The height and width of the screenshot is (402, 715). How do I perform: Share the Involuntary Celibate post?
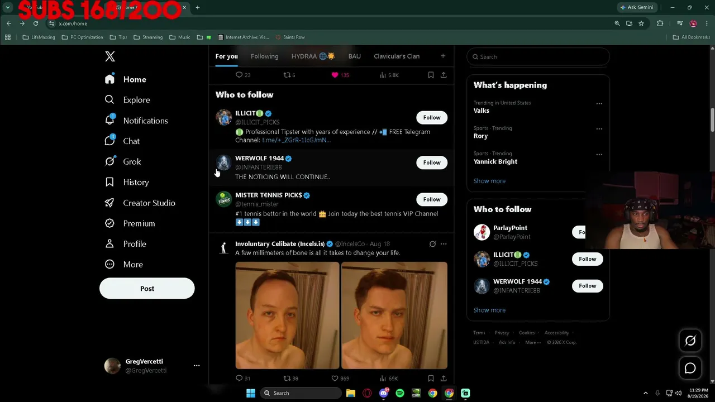pyautogui.click(x=444, y=378)
